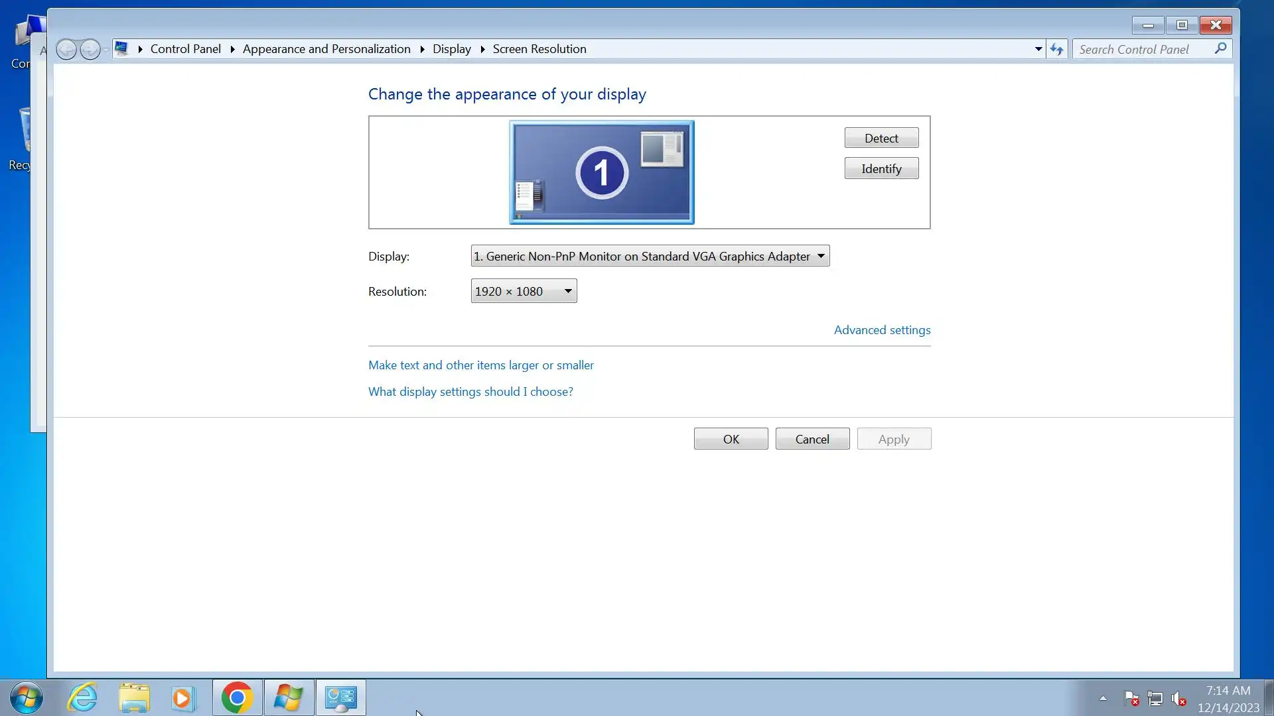The width and height of the screenshot is (1274, 716).
Task: Select monitor 1 preview thumbnail
Action: 601,172
